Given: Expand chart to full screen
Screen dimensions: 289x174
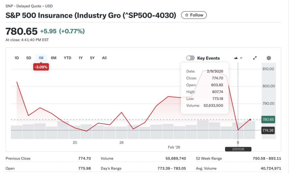Looking at the screenshot, I should click(255, 58).
